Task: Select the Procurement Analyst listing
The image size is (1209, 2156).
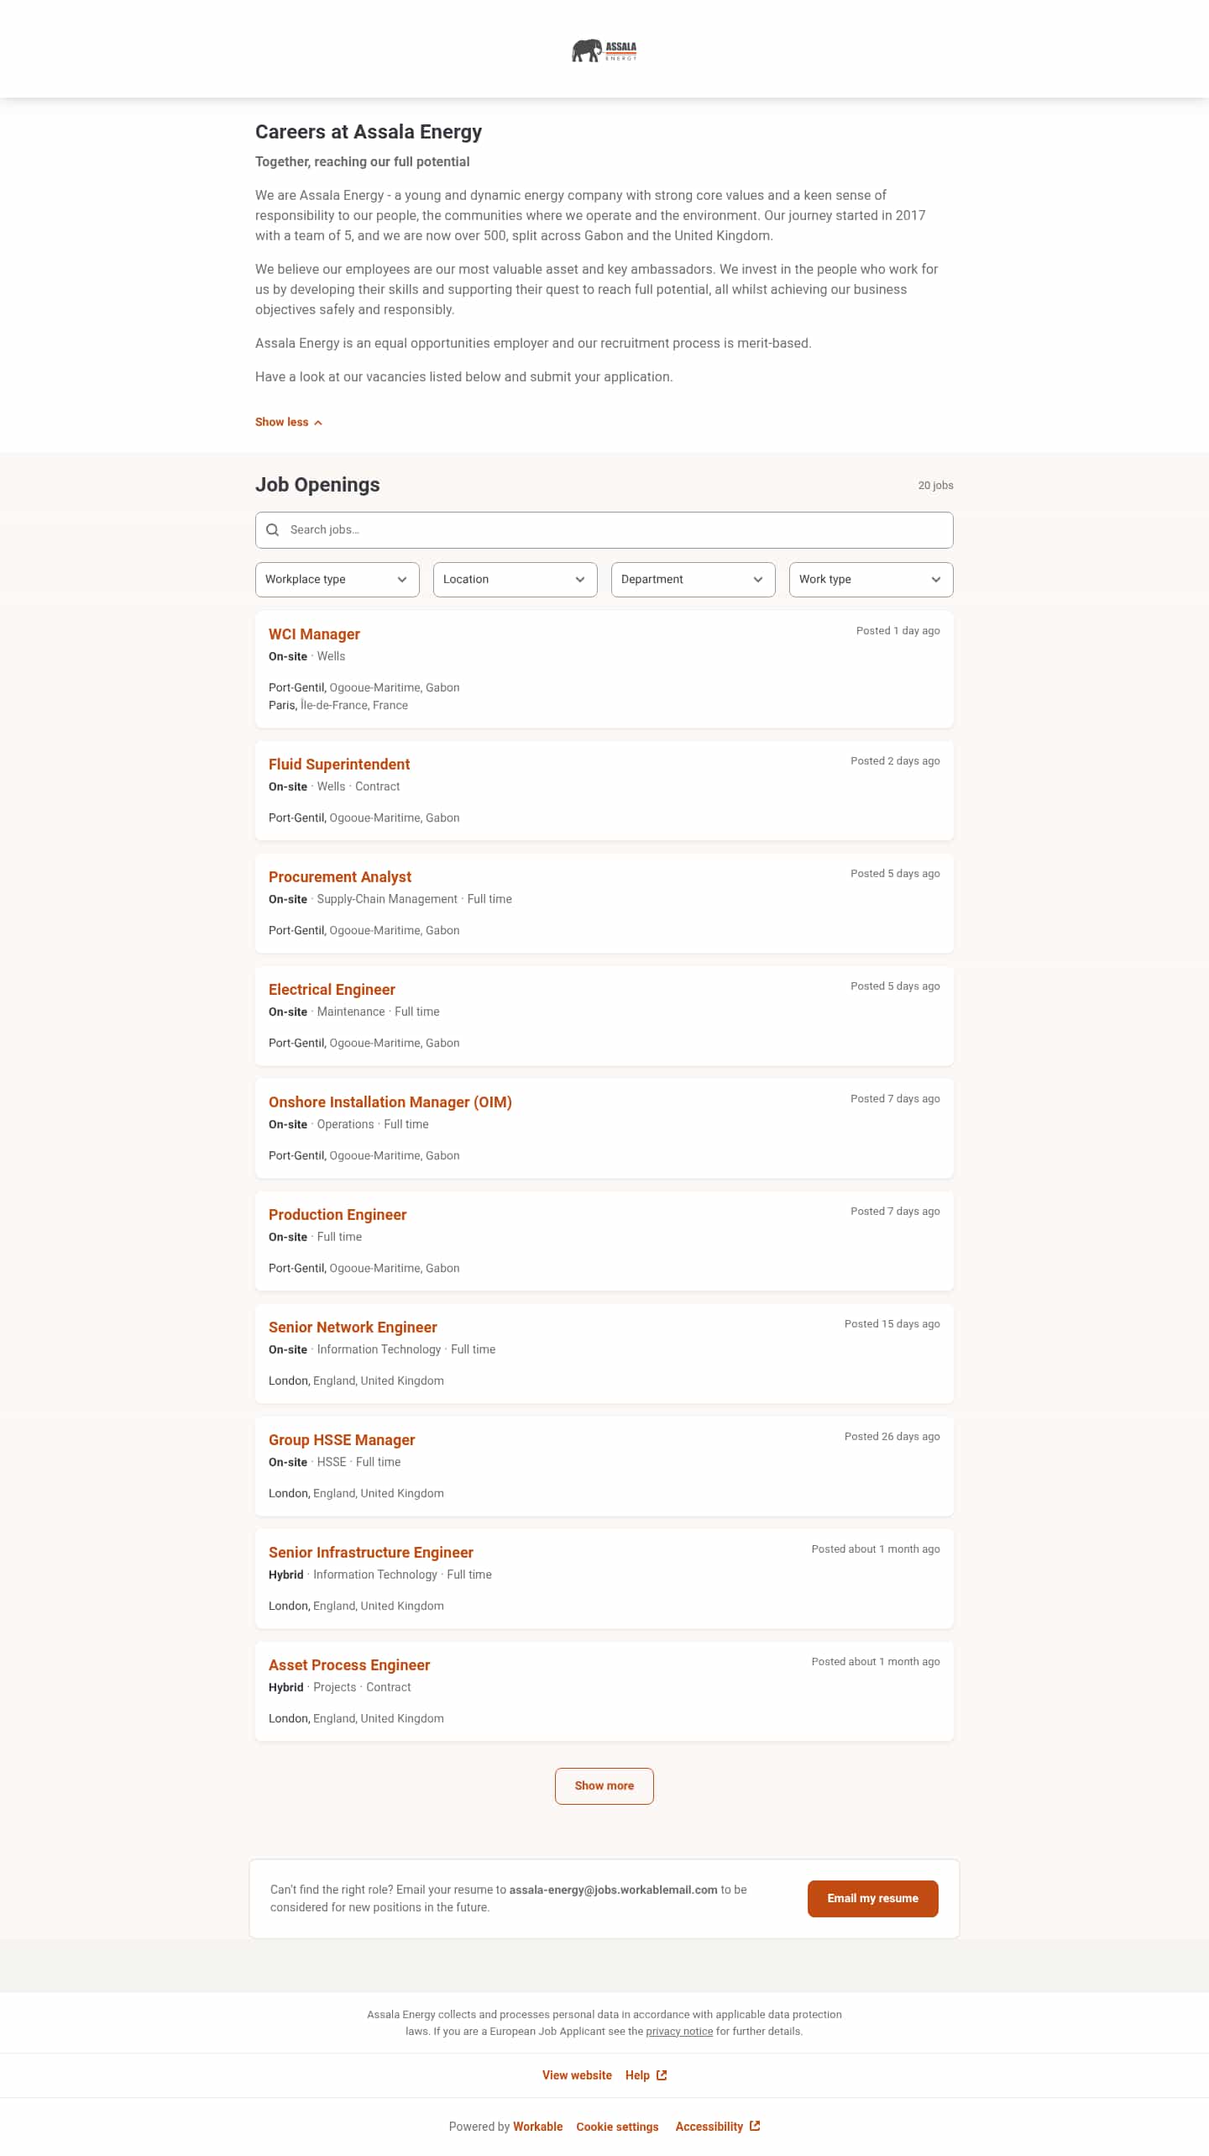Action: coord(339,876)
